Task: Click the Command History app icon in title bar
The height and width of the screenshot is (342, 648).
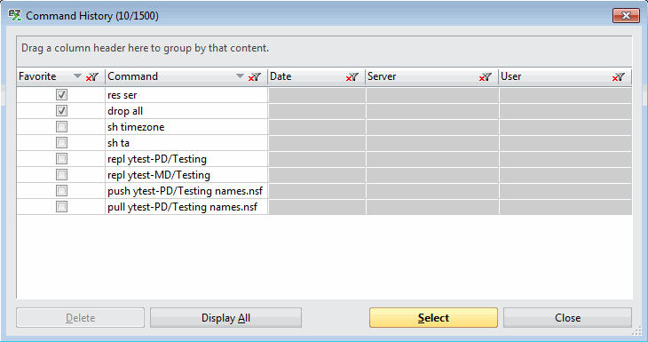Action: coord(15,16)
